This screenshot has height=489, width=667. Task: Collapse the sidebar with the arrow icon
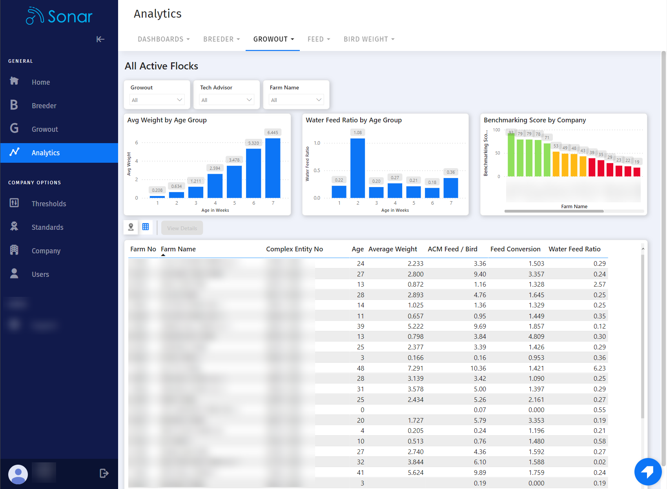(x=100, y=39)
